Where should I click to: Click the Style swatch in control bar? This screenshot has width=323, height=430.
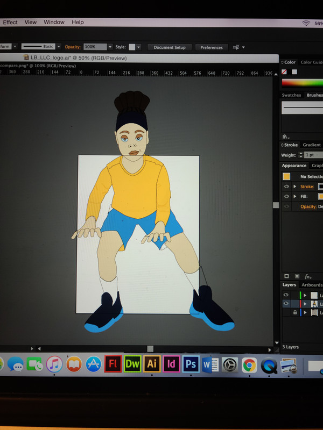point(132,47)
